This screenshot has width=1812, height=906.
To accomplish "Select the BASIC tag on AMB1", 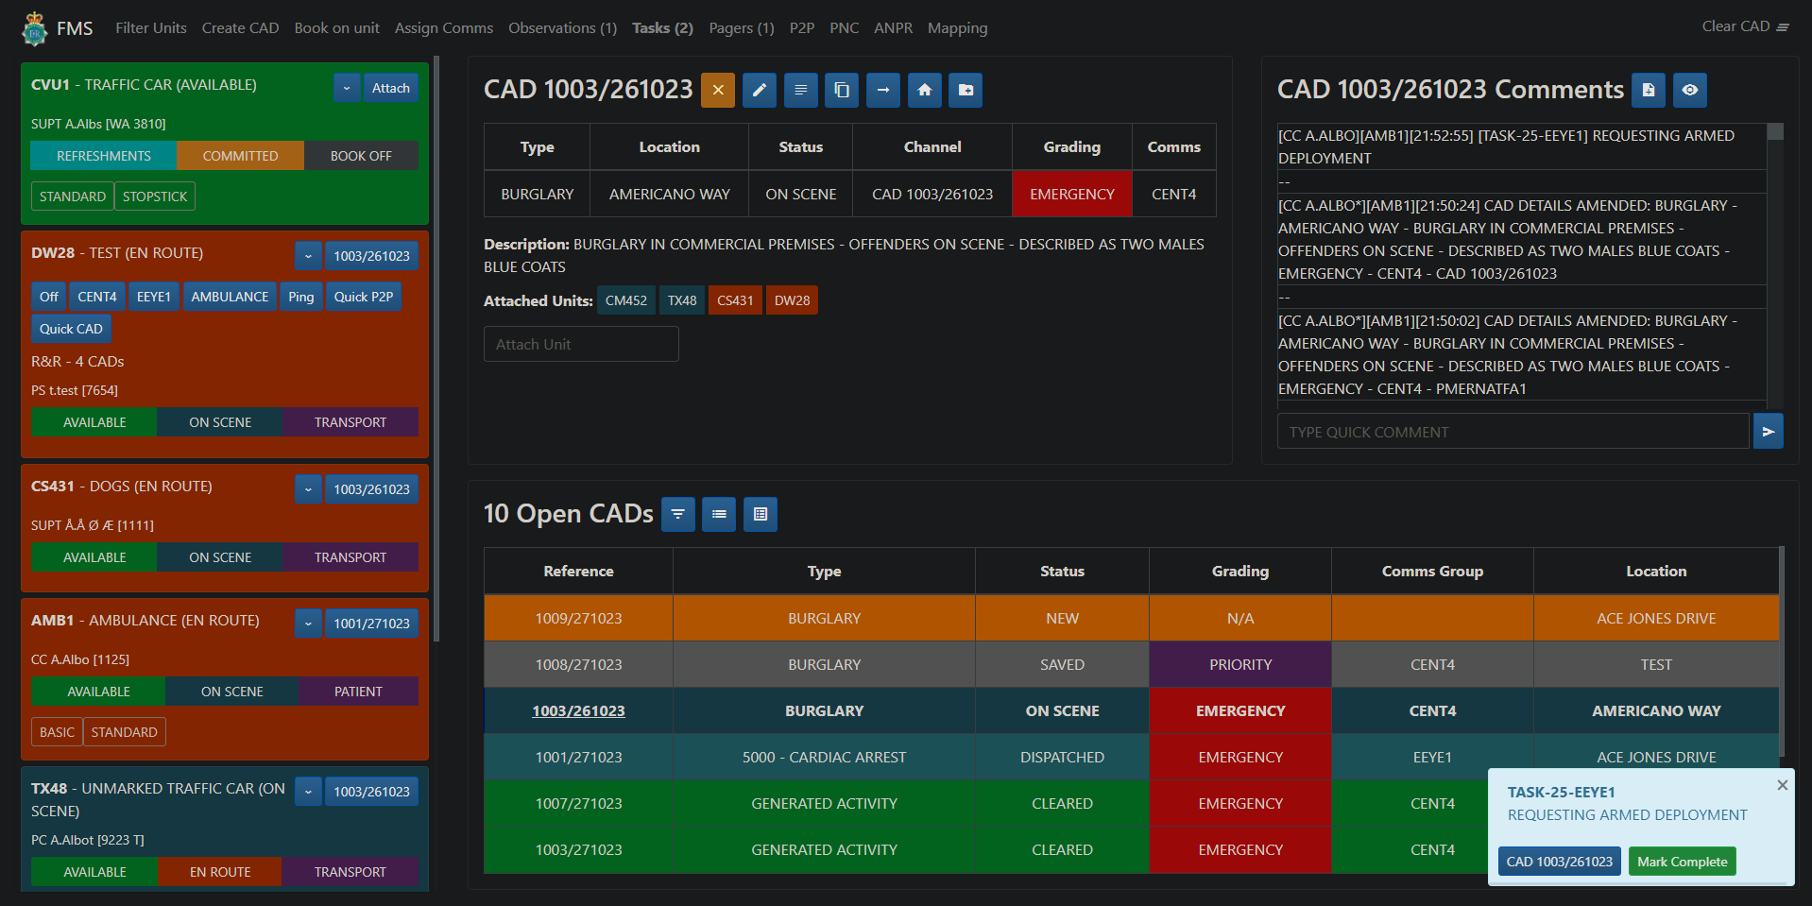I will [x=57, y=732].
